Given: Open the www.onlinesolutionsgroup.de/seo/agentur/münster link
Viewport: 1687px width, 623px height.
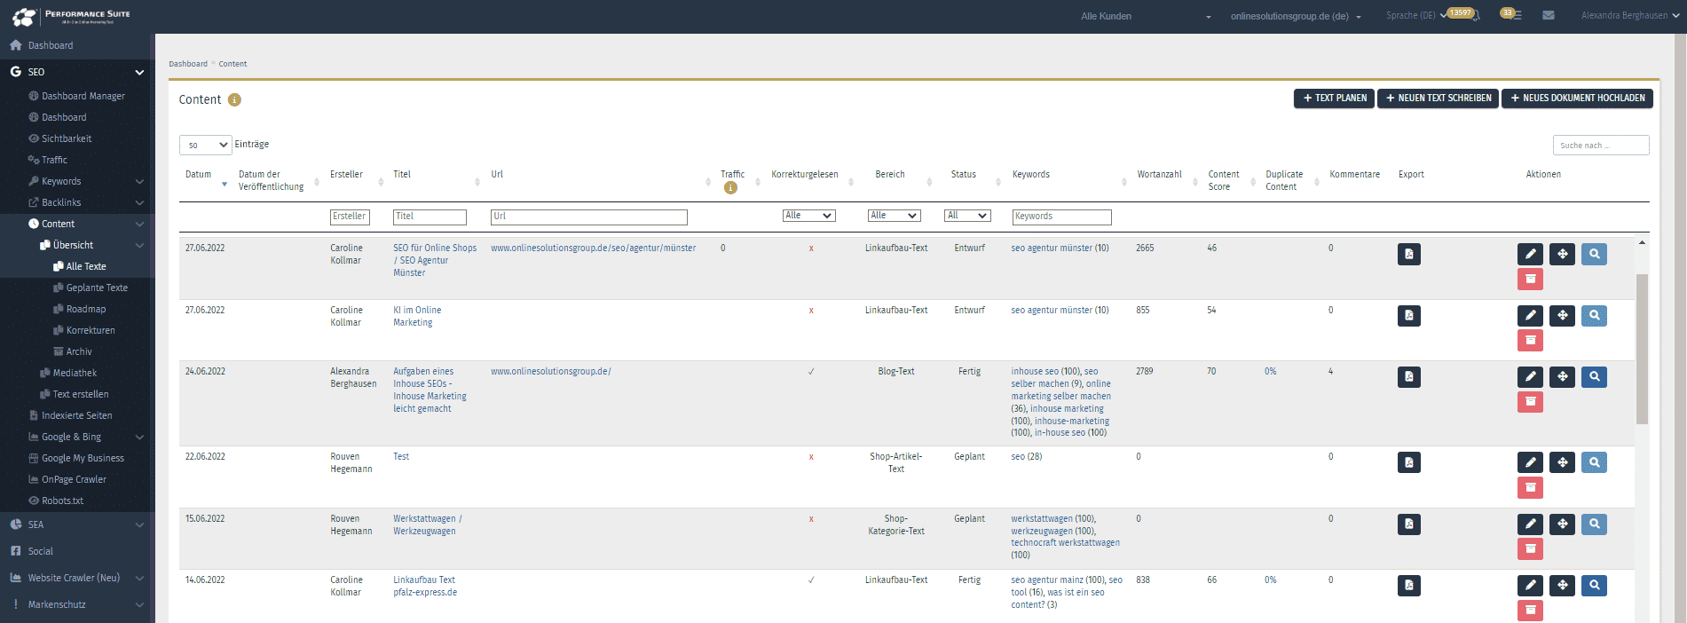Looking at the screenshot, I should [x=593, y=248].
